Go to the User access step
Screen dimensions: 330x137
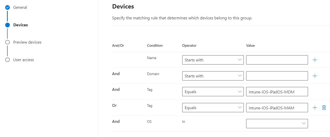[x=24, y=60]
